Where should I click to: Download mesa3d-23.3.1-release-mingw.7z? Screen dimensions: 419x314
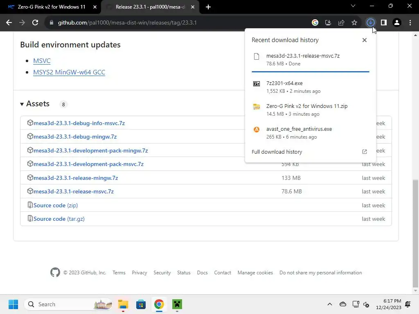pyautogui.click(x=76, y=178)
